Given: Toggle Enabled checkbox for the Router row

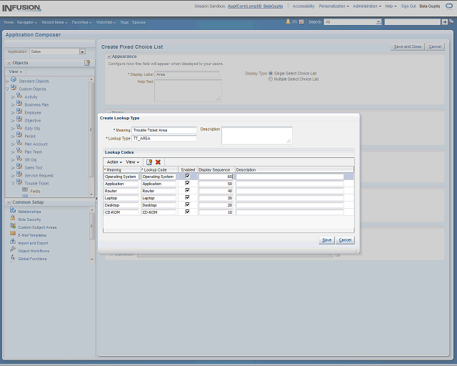Looking at the screenshot, I should (187, 191).
